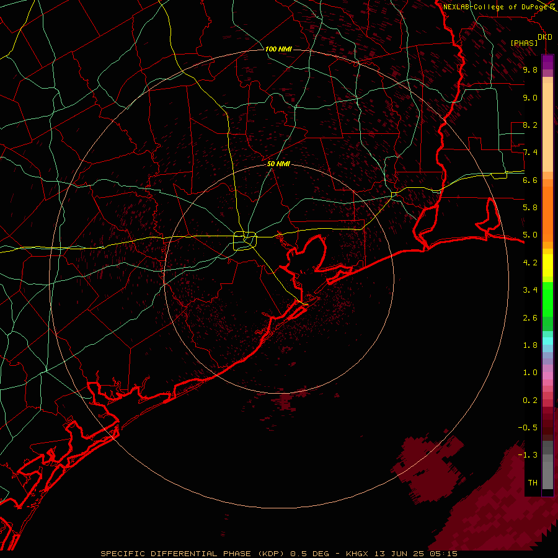Click the 100 NMI range ring label

click(278, 49)
